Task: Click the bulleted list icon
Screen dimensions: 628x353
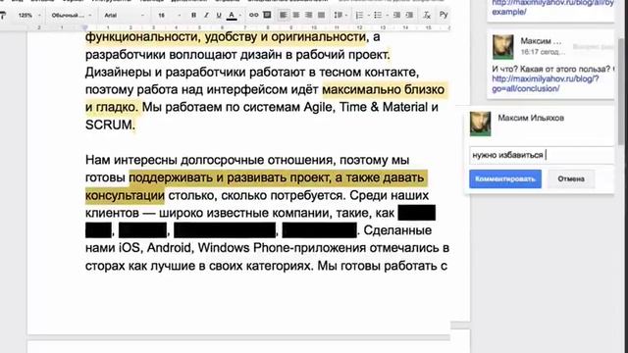Action: coord(378,16)
